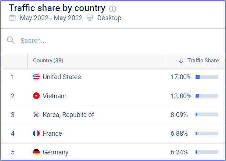Click the desktop monitor icon
The height and width of the screenshot is (161, 226).
click(x=90, y=18)
